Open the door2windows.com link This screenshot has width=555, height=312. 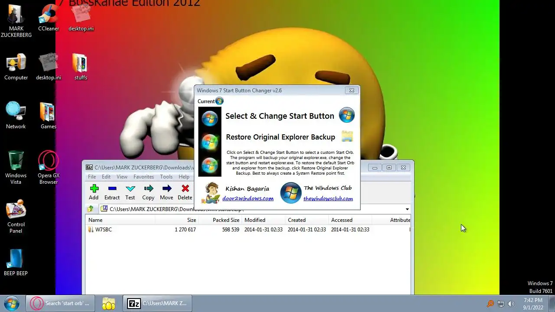248,198
